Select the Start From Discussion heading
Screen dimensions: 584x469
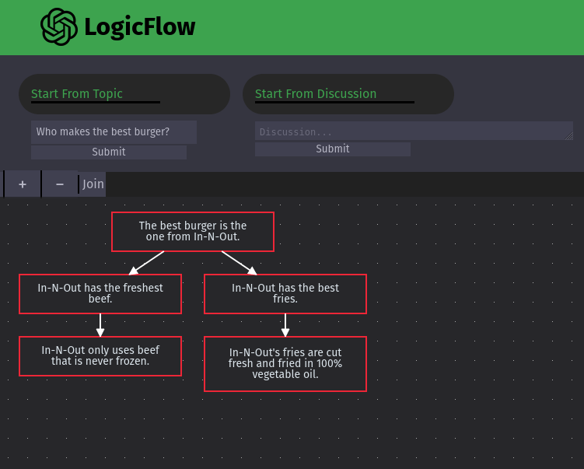pos(316,93)
